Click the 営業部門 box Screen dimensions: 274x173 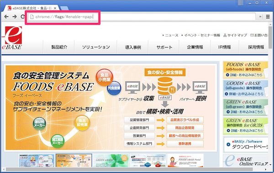(x=139, y=136)
